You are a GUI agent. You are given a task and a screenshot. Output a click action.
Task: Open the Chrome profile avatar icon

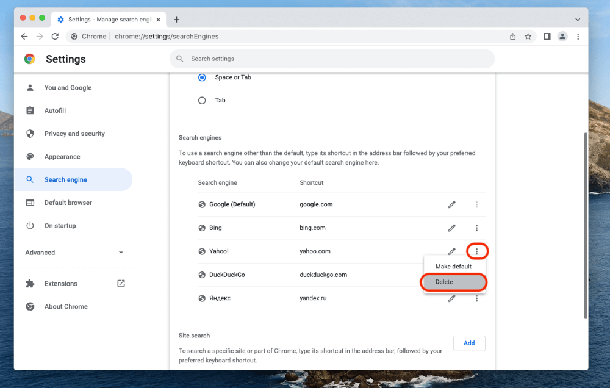[562, 37]
